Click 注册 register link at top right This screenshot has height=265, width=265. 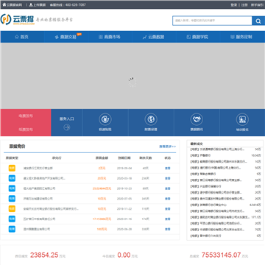[244, 4]
